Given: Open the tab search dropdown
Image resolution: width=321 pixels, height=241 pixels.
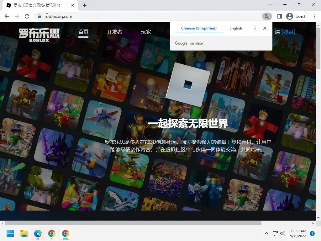Looking at the screenshot, I should pyautogui.click(x=271, y=4).
